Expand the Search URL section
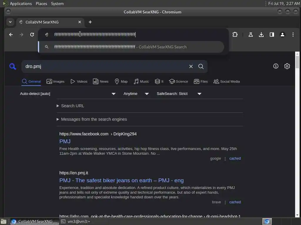Image resolution: width=301 pixels, height=225 pixels. coord(71,106)
